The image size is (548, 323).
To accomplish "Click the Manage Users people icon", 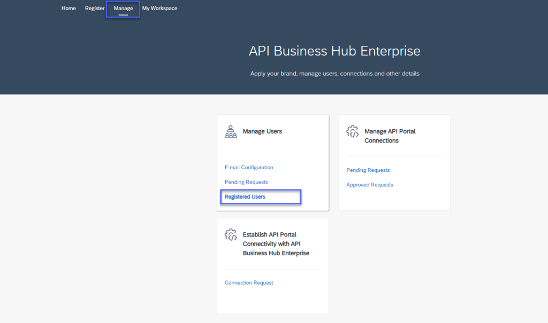I will 231,131.
